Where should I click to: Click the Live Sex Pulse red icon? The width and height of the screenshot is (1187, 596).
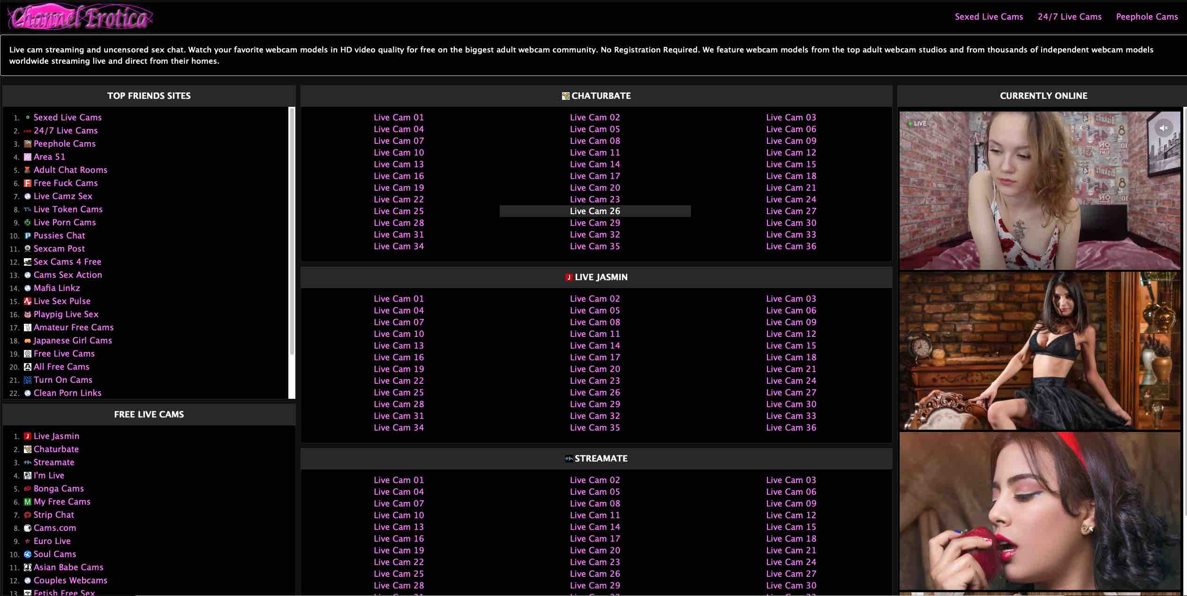pos(28,301)
